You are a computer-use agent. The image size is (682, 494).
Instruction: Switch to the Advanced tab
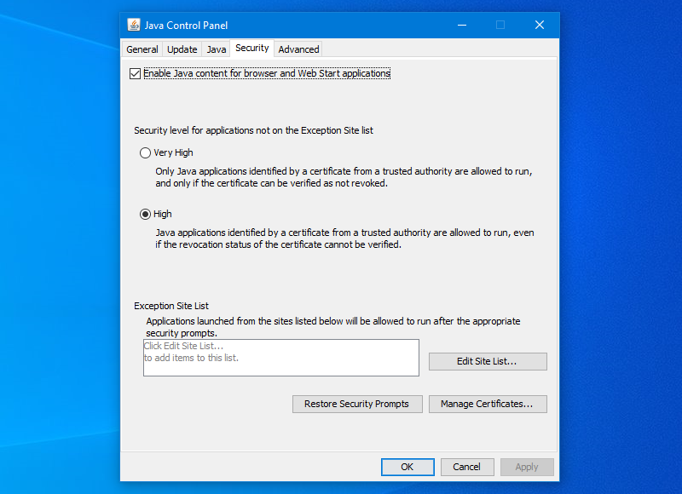(x=298, y=49)
